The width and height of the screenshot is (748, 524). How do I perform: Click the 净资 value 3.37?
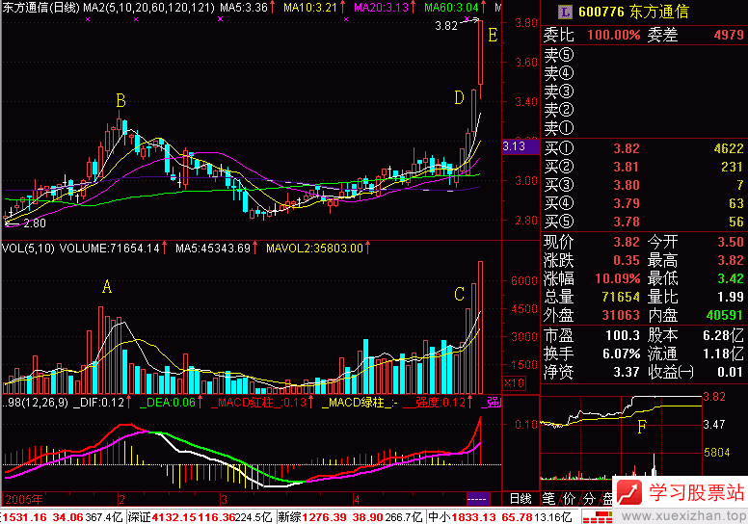[627, 372]
